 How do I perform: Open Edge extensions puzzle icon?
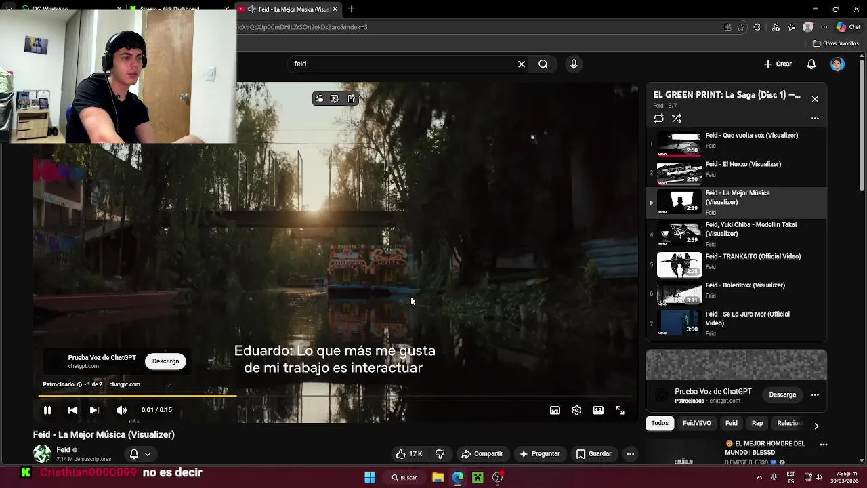(757, 27)
